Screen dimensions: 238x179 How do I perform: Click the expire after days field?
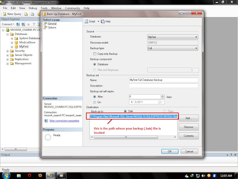click(x=145, y=97)
